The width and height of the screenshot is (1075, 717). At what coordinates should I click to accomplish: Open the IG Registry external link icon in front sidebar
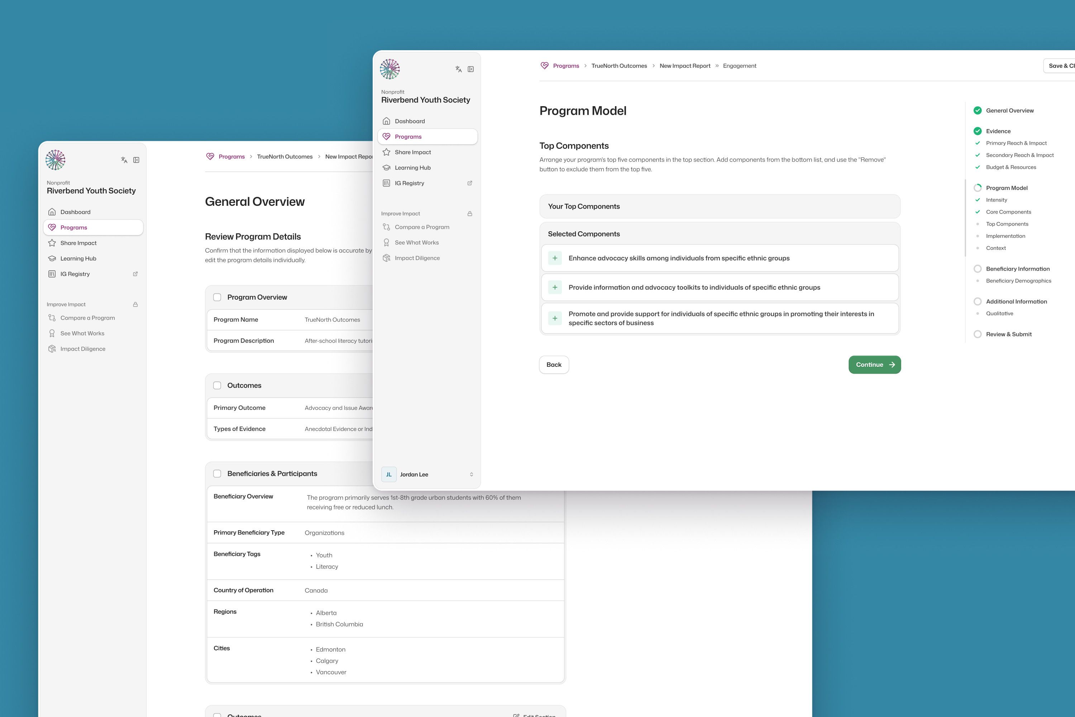(470, 183)
